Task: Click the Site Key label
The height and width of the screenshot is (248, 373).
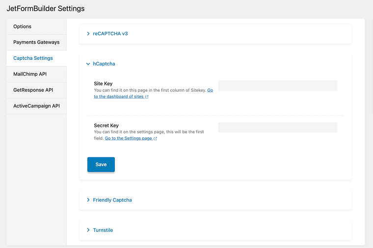Action: click(103, 84)
